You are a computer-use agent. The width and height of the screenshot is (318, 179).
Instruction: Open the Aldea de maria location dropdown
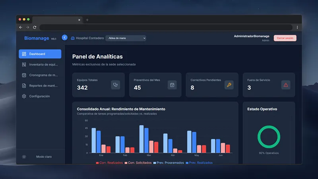[x=126, y=38]
